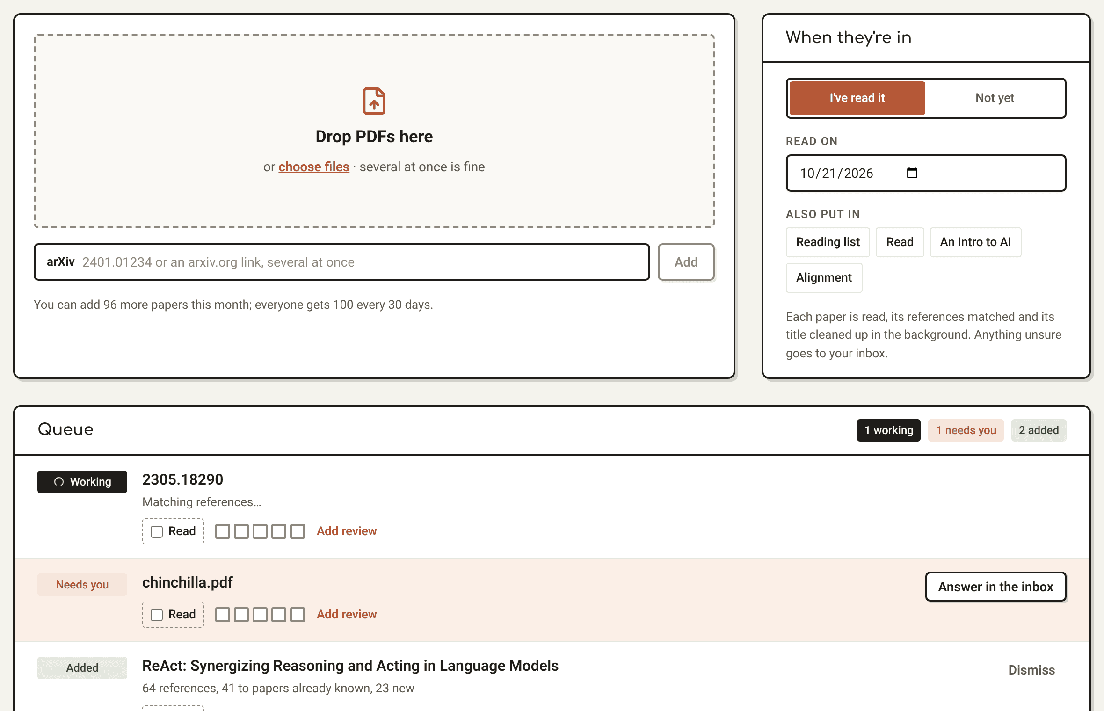The image size is (1104, 711).
Task: Filter queue by 1 working
Action: (x=888, y=430)
